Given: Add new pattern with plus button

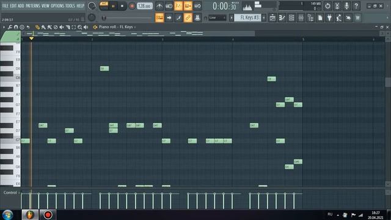Looking at the screenshot, I should pos(264,18).
